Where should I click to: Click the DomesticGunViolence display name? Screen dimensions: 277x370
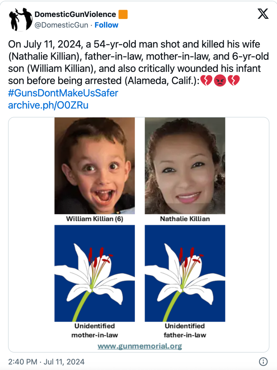coord(75,14)
